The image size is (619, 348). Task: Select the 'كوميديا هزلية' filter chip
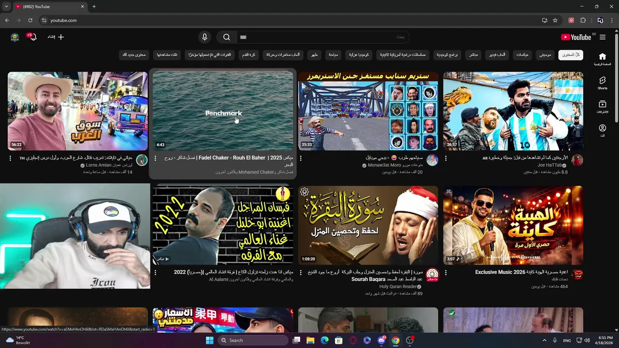(x=359, y=55)
